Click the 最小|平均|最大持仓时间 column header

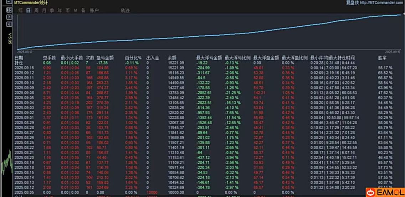pyautogui.click(x=332, y=58)
